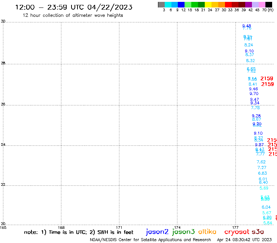277x243 pixels.
Task: Click the 26 latitude axis label
Action: click(3, 104)
